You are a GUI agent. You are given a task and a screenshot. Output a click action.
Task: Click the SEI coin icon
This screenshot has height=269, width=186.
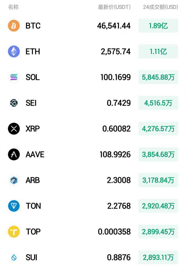(x=14, y=103)
